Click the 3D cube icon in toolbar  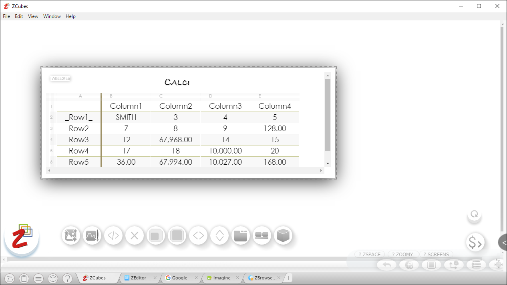283,235
